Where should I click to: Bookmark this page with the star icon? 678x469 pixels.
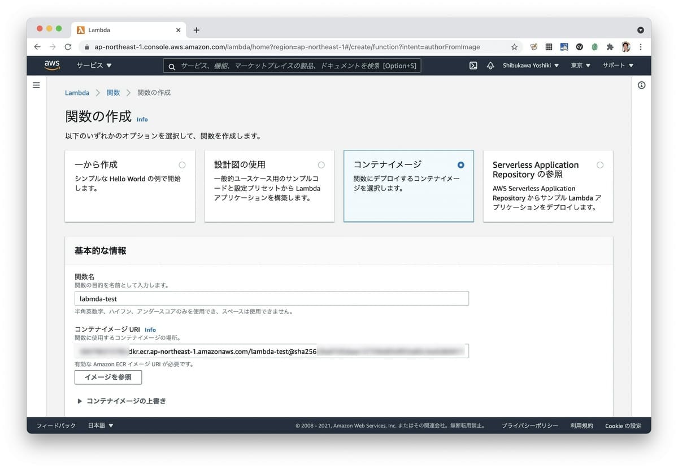(x=514, y=47)
